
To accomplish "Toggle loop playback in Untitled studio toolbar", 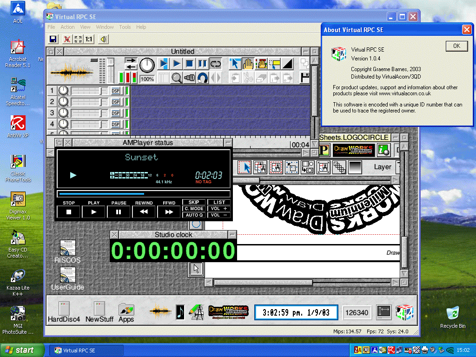I will (x=215, y=64).
